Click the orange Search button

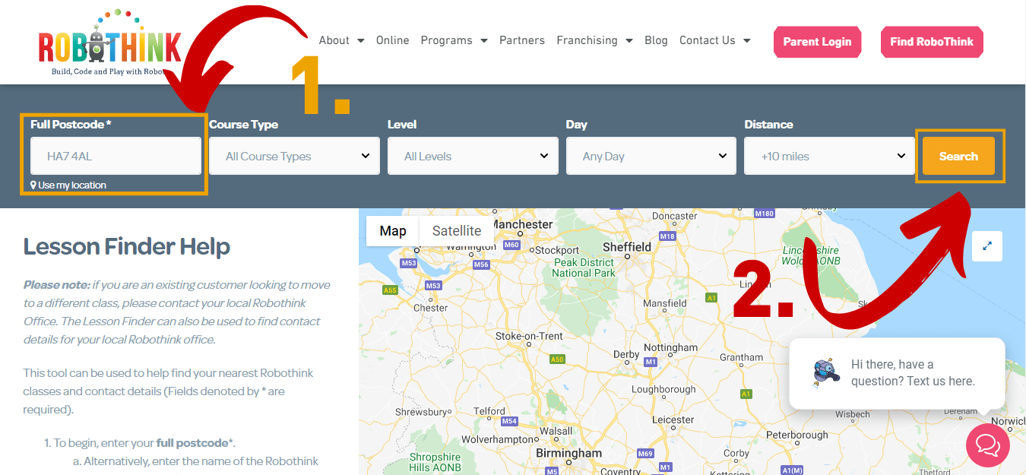coord(958,156)
